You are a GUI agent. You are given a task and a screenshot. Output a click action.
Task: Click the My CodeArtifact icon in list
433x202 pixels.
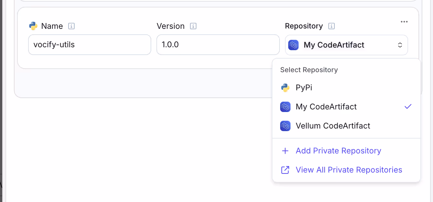tap(285, 107)
